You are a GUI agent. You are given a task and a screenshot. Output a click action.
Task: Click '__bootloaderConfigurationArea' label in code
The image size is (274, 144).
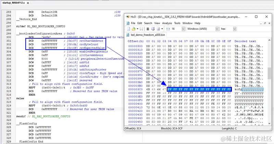[x=39, y=34]
